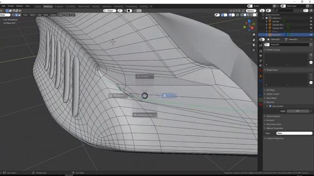Image resolution: width=314 pixels, height=176 pixels.
Task: Hide Cylinder via its eye icon
Action: (x=311, y=22)
